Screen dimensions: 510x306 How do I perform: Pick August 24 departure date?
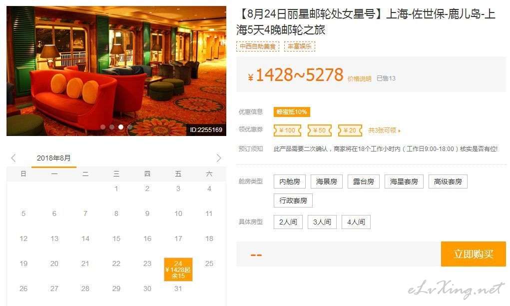click(178, 269)
